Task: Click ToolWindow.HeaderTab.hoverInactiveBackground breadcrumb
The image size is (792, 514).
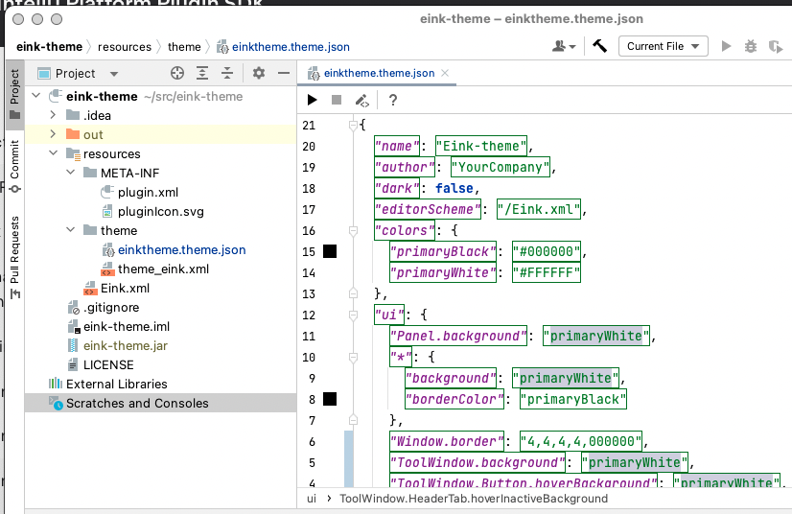Action: pos(474,499)
